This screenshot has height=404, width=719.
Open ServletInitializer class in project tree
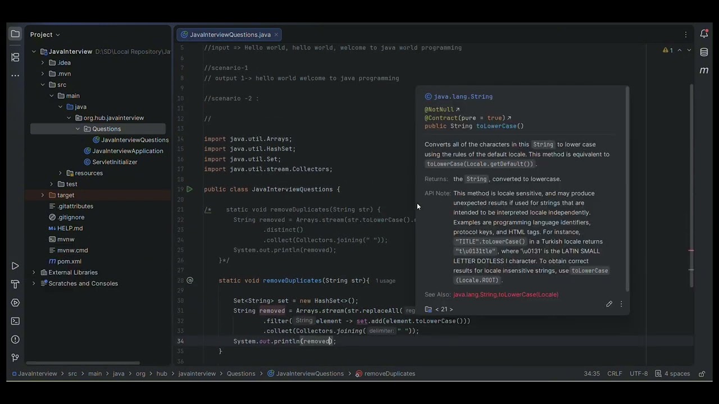click(x=115, y=162)
